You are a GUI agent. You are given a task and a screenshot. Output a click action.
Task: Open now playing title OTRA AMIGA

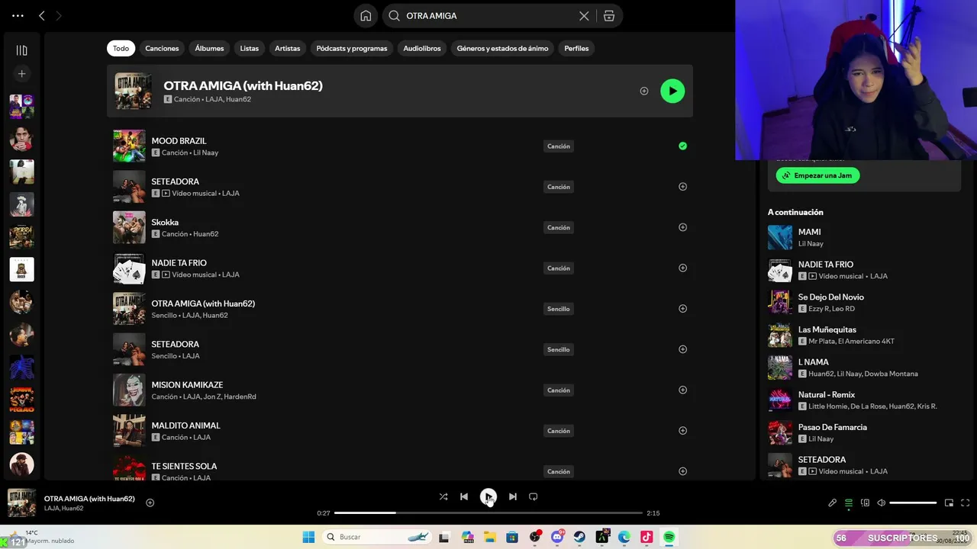click(x=89, y=499)
